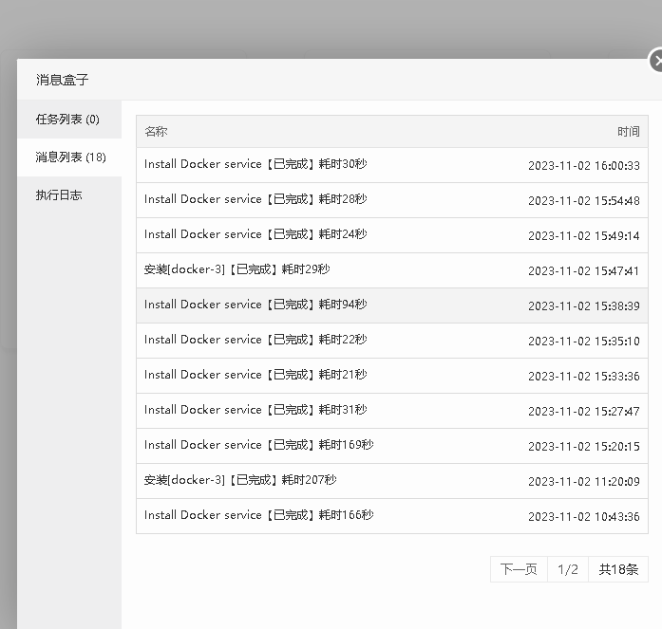The width and height of the screenshot is (662, 629).
Task: Click timestamp 2023-11-02 15:27:47
Action: click(584, 411)
